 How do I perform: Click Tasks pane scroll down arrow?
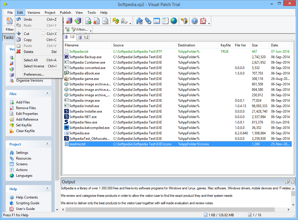57,210
